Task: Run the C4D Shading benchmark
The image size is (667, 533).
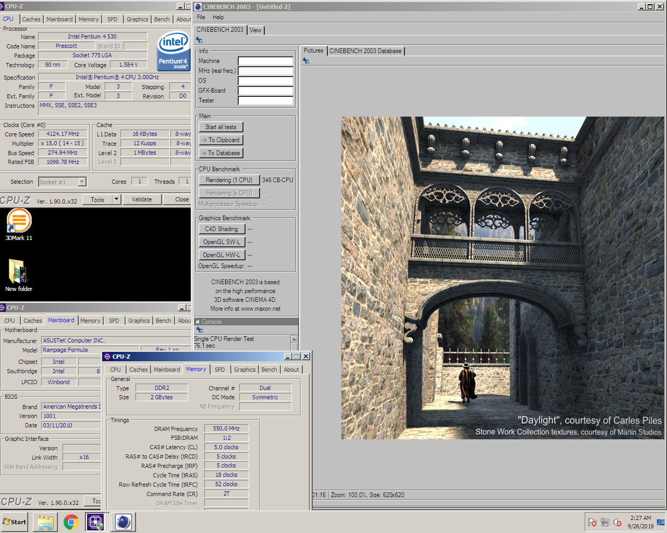Action: pos(221,229)
